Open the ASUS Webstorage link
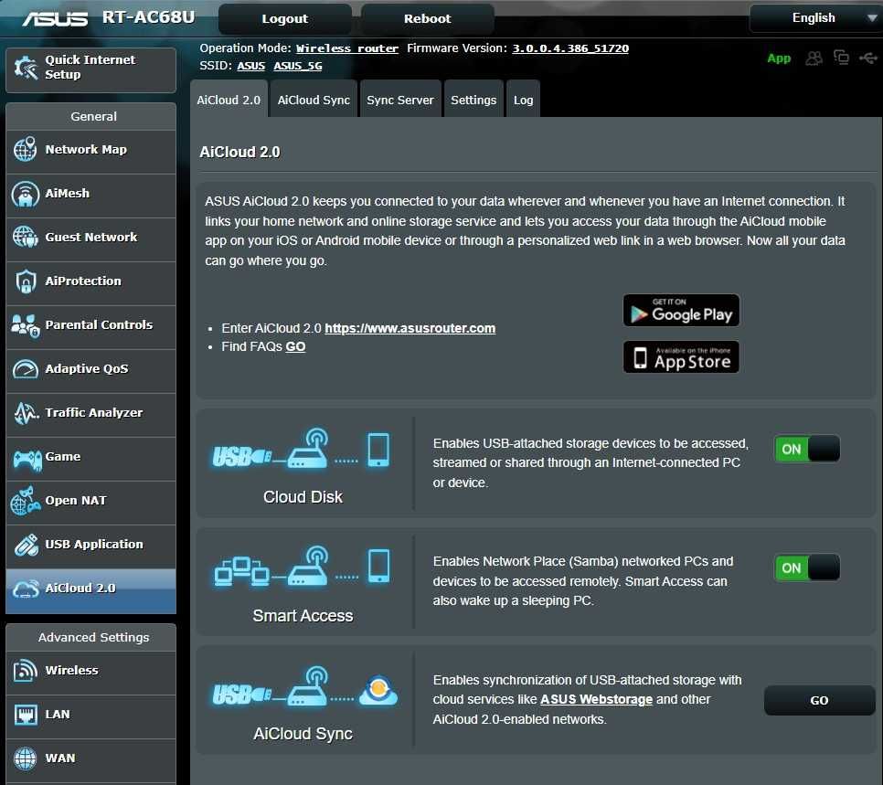883x785 pixels. [x=596, y=699]
